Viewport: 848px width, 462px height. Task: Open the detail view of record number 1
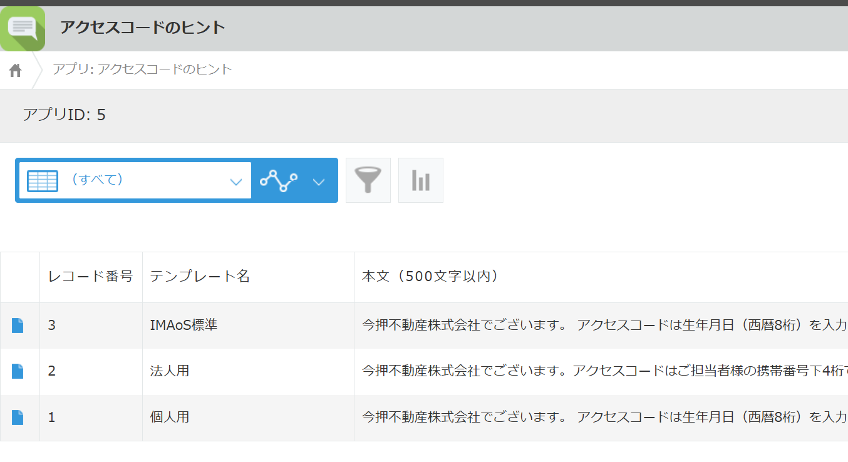(19, 417)
